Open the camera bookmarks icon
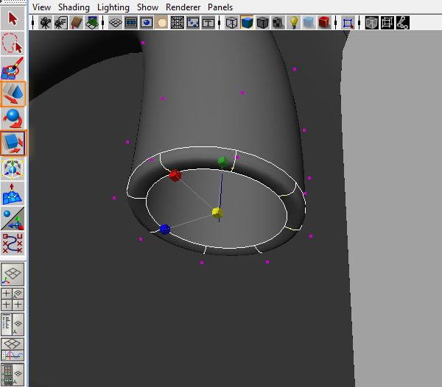Screen dimensions: 442x387 pos(76,23)
